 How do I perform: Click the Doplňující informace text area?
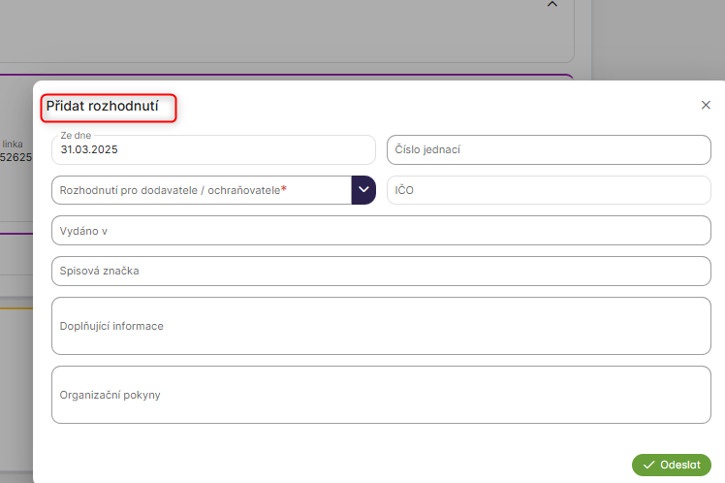[x=381, y=326]
